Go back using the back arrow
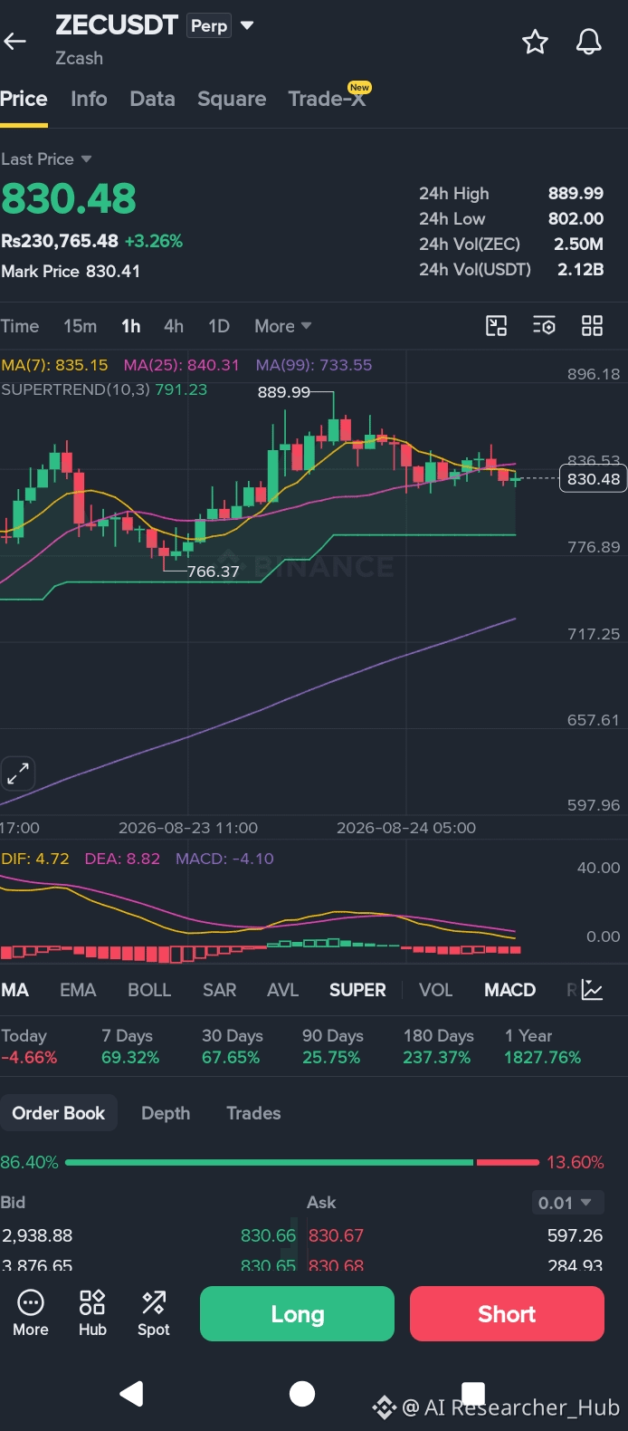The height and width of the screenshot is (1431, 628). 15,41
